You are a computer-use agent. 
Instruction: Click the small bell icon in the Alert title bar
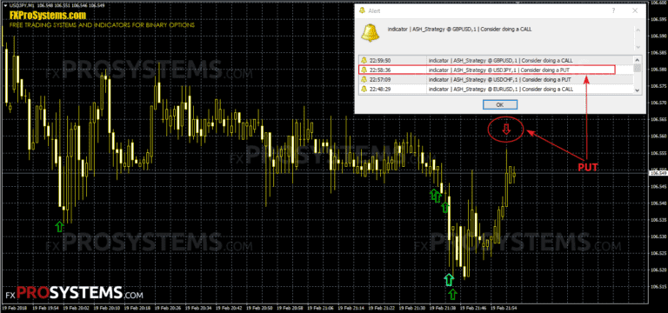(x=363, y=10)
